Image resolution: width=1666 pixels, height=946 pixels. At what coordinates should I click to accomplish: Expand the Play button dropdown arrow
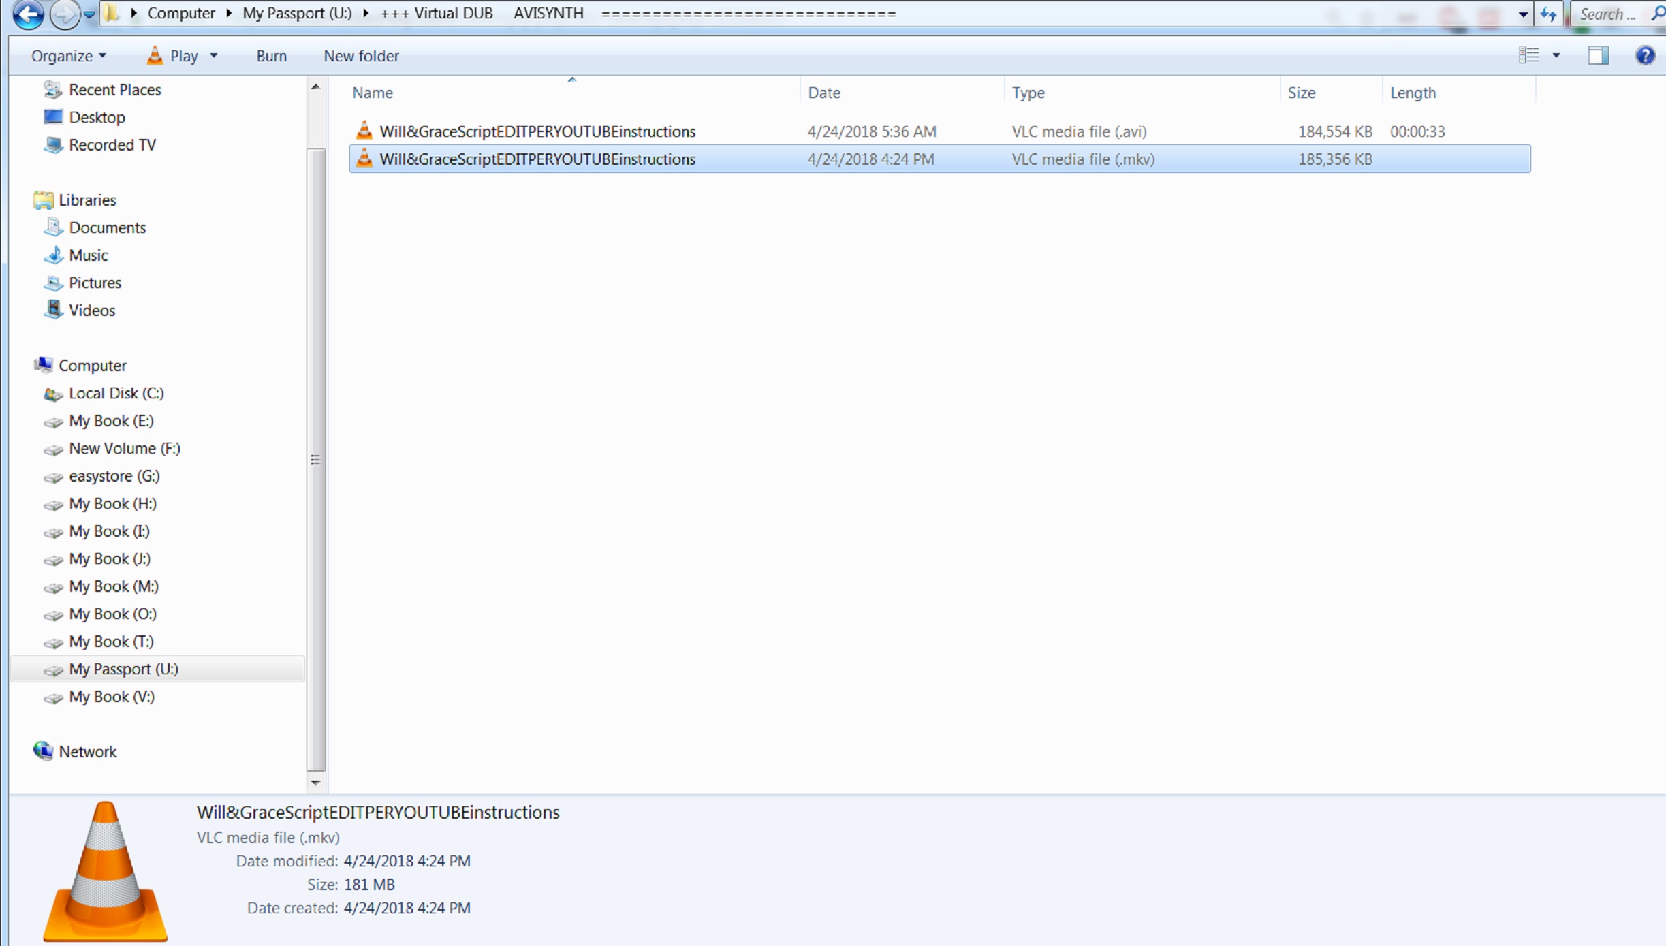(x=214, y=56)
